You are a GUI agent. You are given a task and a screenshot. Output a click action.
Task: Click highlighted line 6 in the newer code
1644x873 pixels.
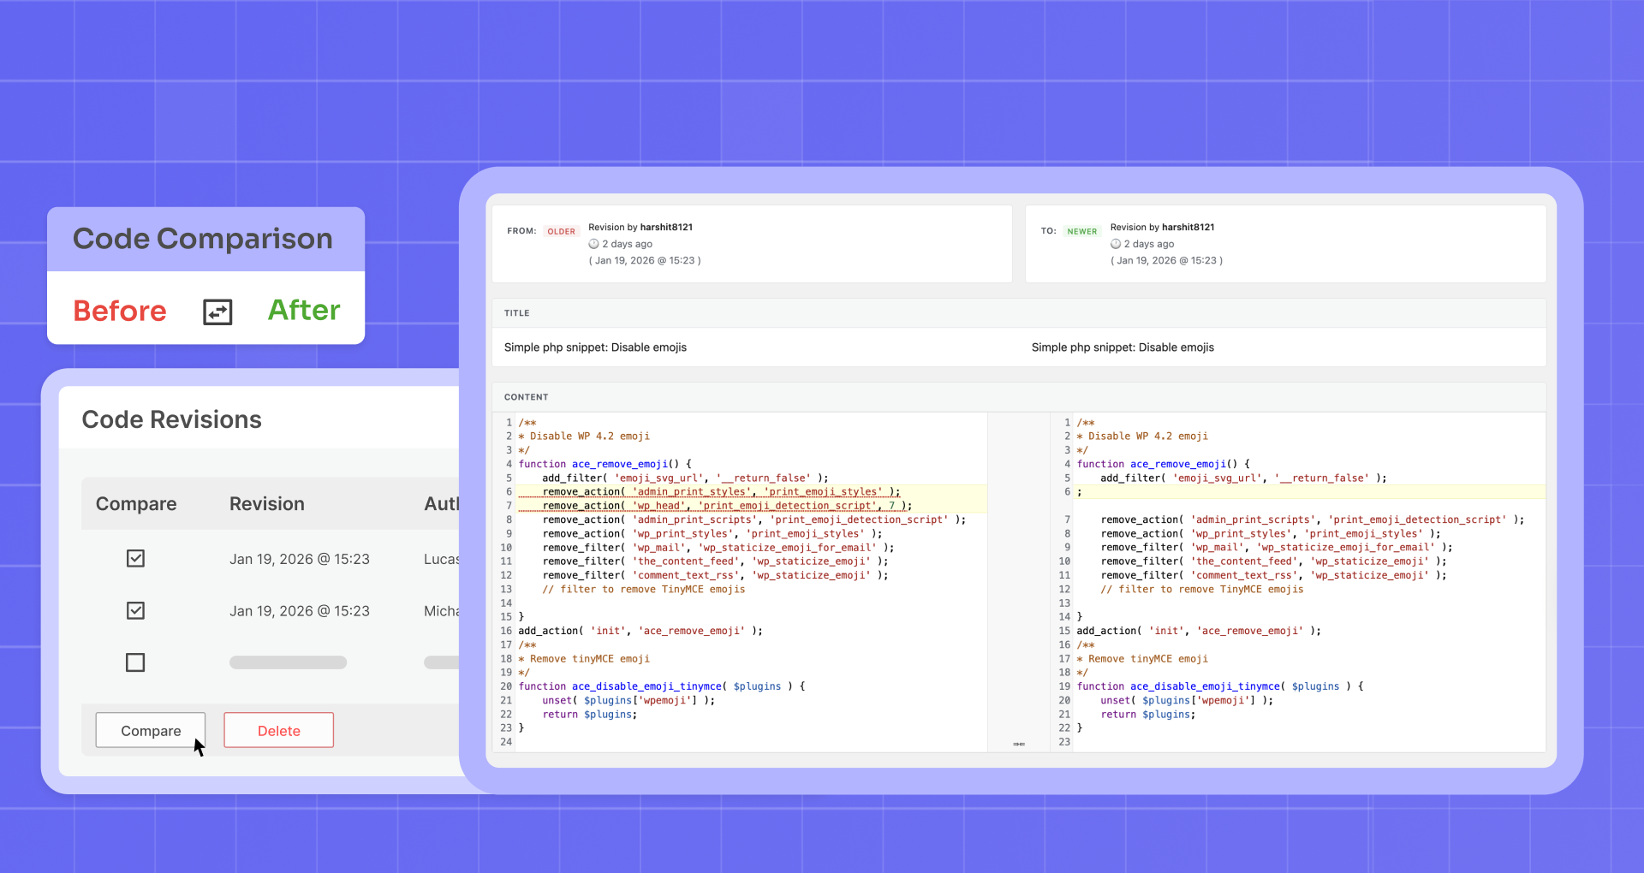click(1284, 492)
